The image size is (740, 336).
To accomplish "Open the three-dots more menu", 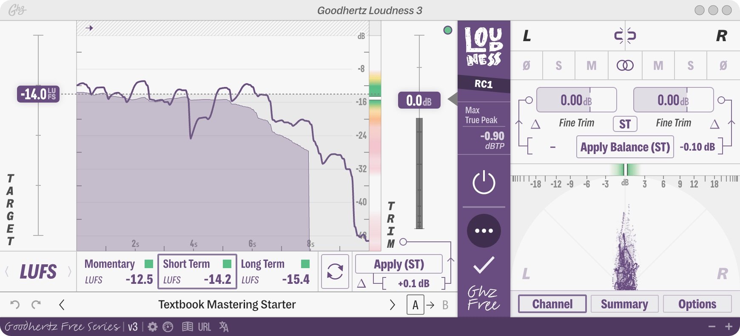I will coord(484,231).
